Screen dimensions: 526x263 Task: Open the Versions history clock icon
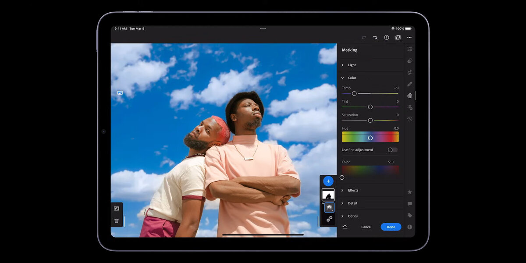coord(410,119)
